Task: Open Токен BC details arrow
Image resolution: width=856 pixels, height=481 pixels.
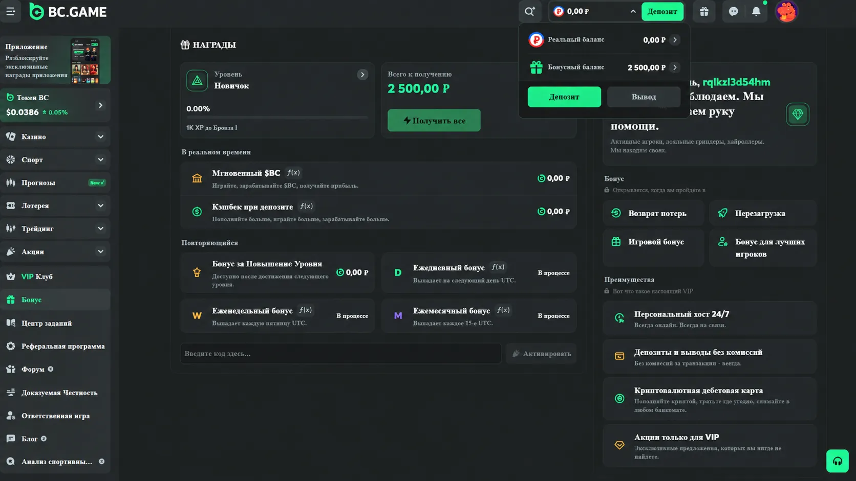Action: tap(100, 105)
